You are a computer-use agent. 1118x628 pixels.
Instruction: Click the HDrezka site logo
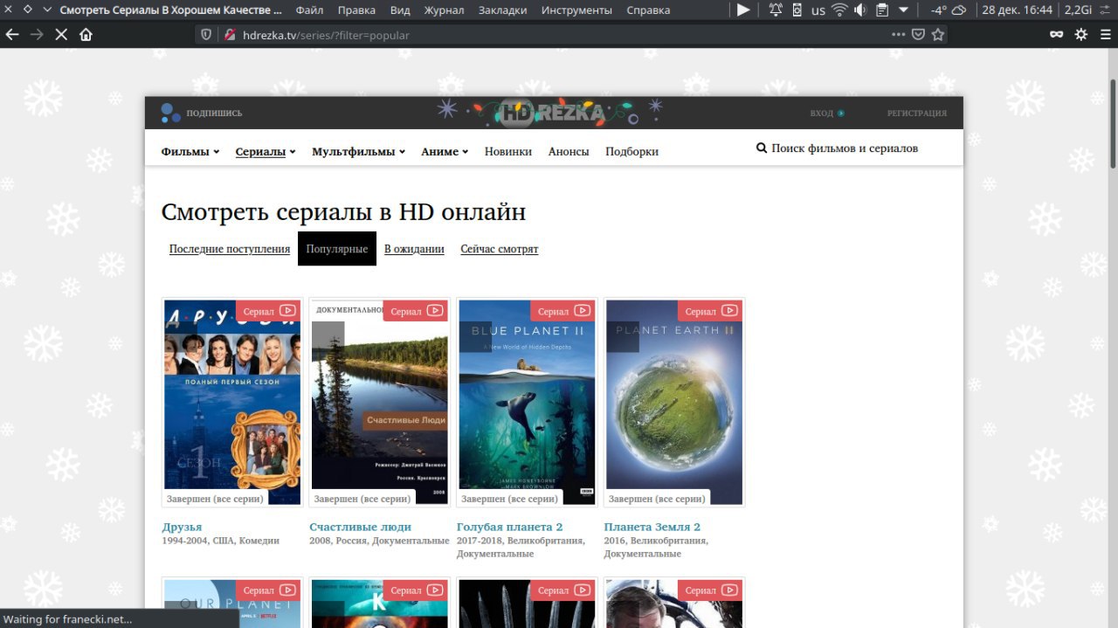tap(549, 113)
